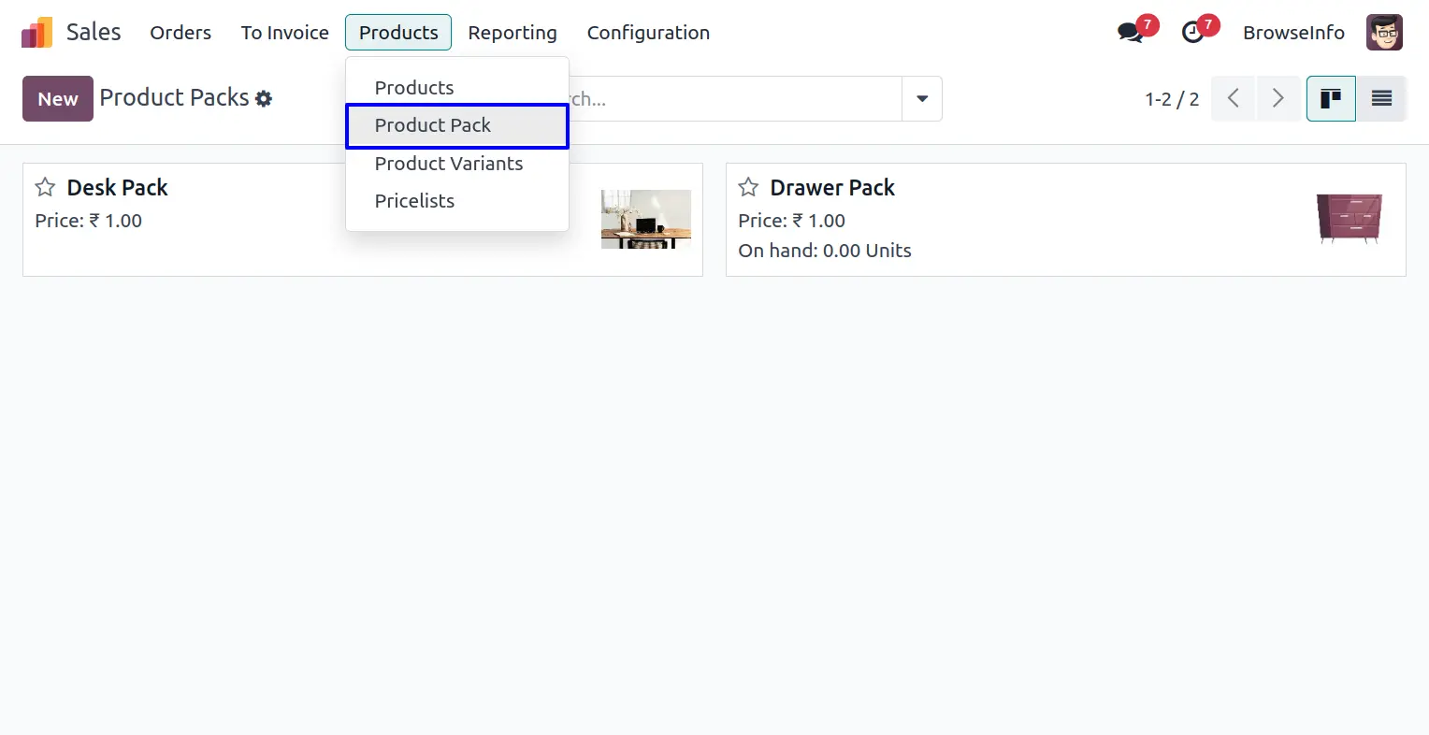
Task: Switch to list view
Action: point(1381,98)
